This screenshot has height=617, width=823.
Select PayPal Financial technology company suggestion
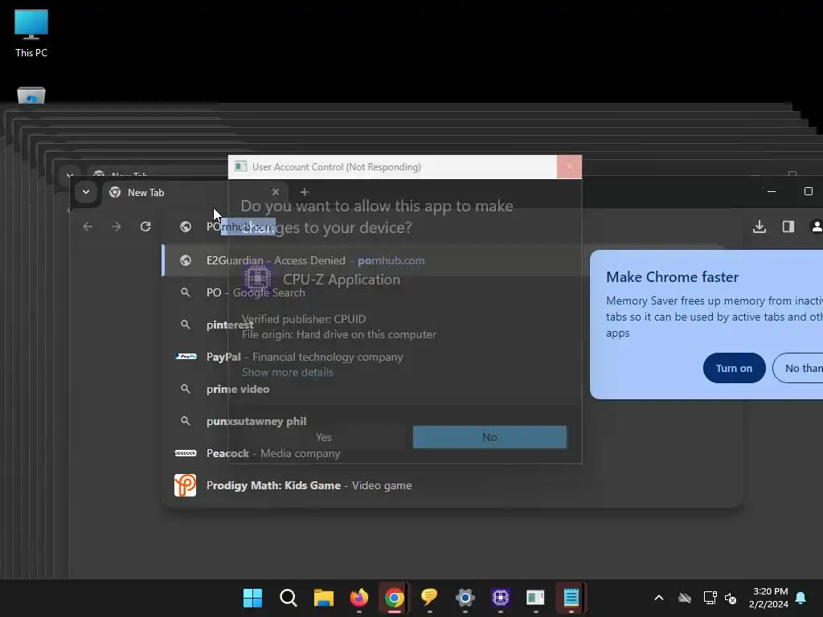coord(452,357)
